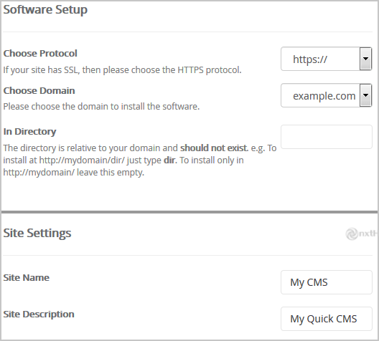Click the bold 'dir' example word
The width and height of the screenshot is (379, 341).
(x=170, y=160)
